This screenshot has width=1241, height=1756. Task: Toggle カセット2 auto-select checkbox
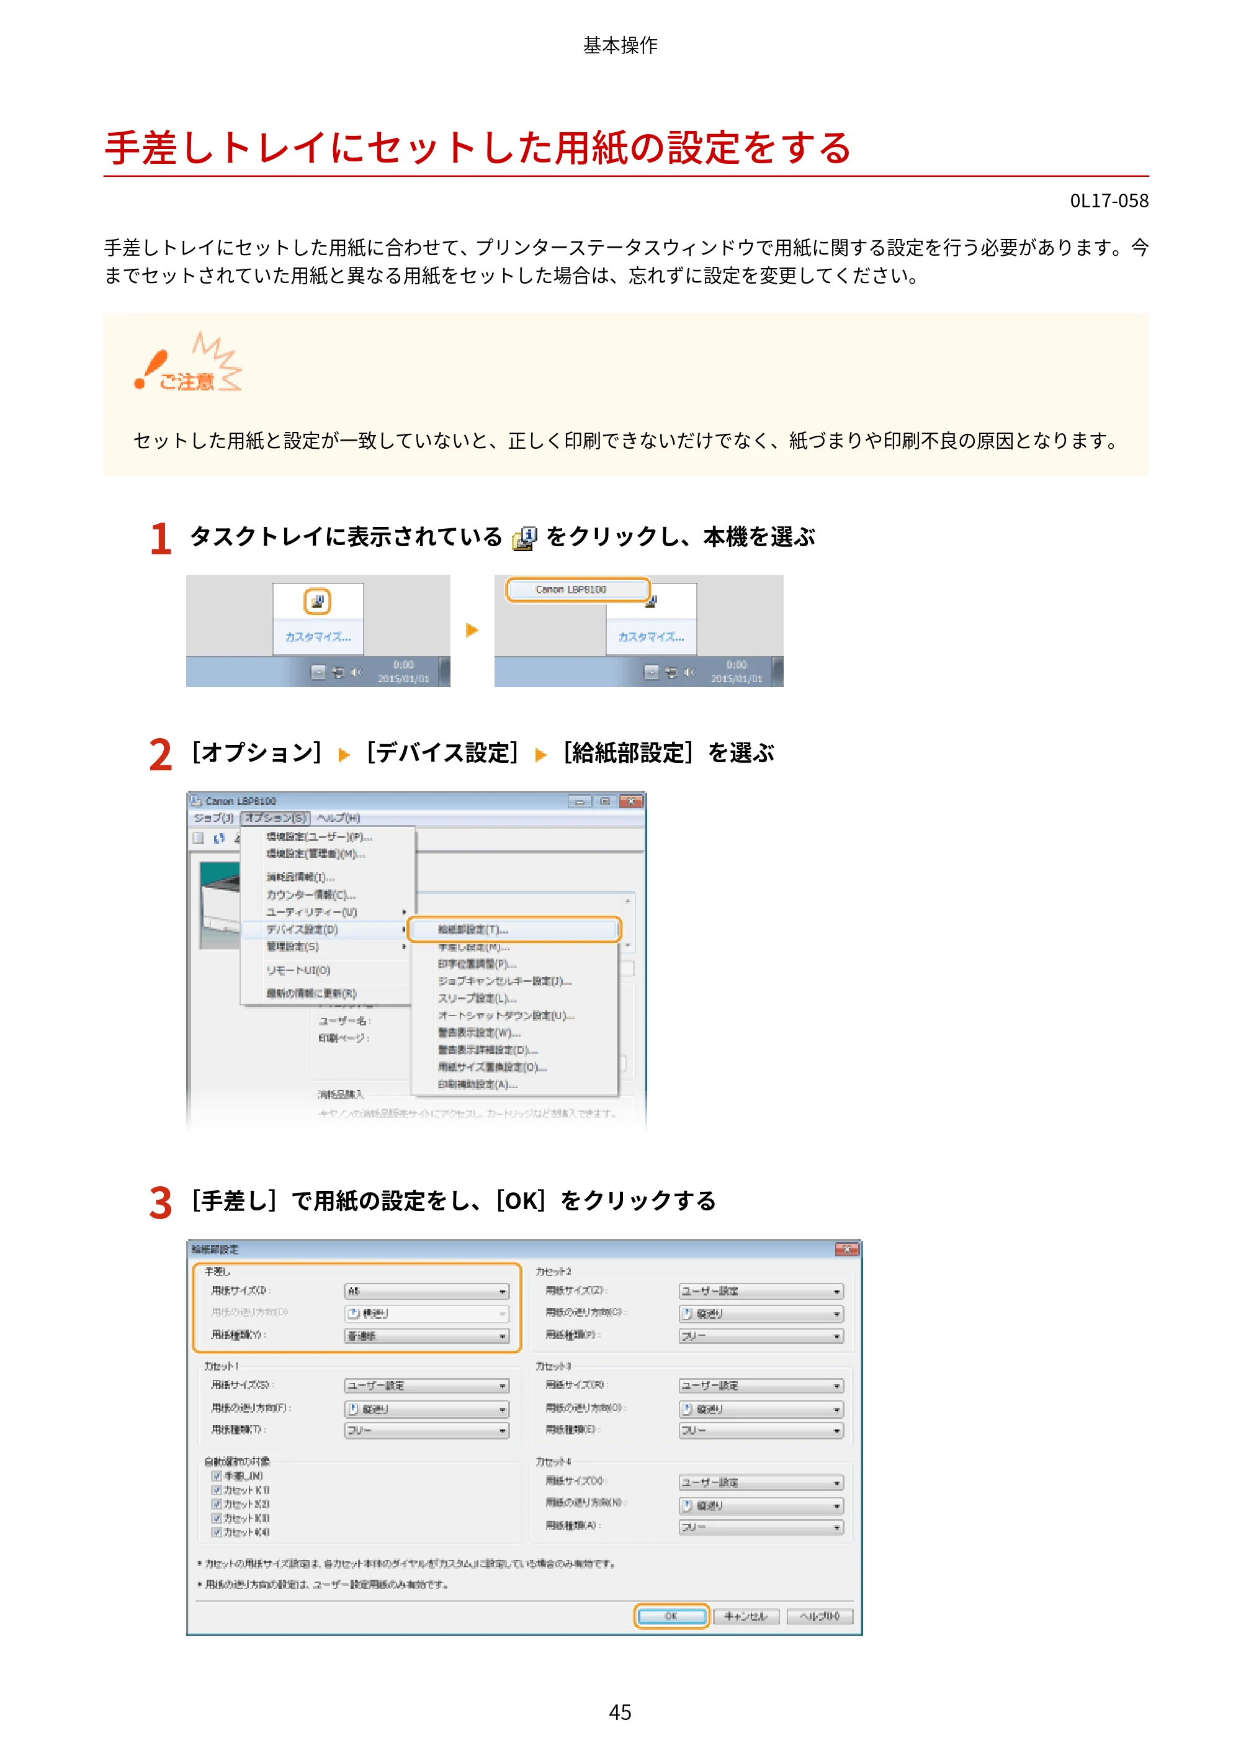pyautogui.click(x=217, y=1503)
